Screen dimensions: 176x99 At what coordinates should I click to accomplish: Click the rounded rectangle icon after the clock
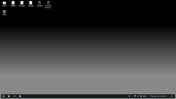(172, 96)
